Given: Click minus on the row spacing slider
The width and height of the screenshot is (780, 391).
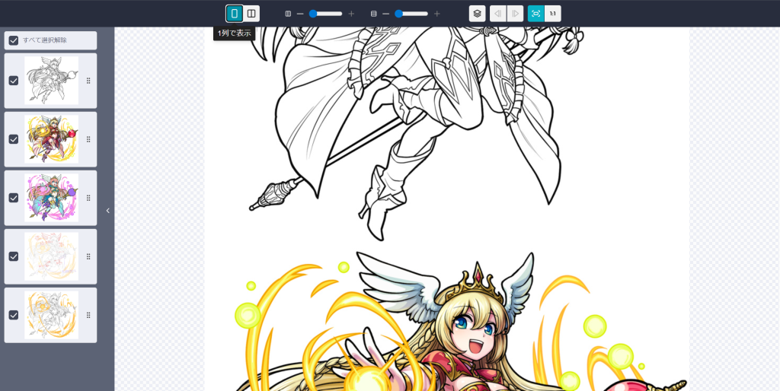Looking at the screenshot, I should [385, 14].
